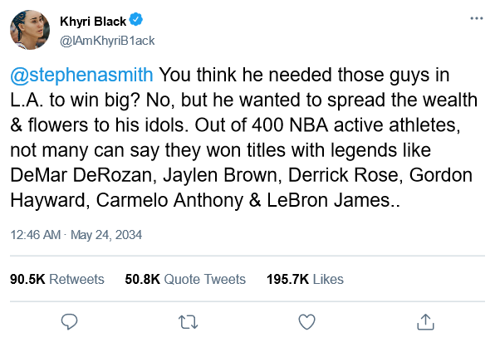This screenshot has height=352, width=495.
Task: Retweet this tweet using the arrows icon
Action: point(189,322)
